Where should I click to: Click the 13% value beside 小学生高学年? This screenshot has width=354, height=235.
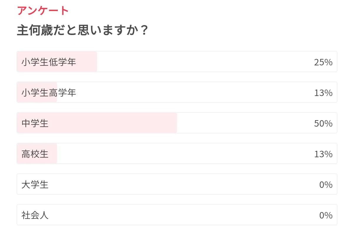(323, 93)
